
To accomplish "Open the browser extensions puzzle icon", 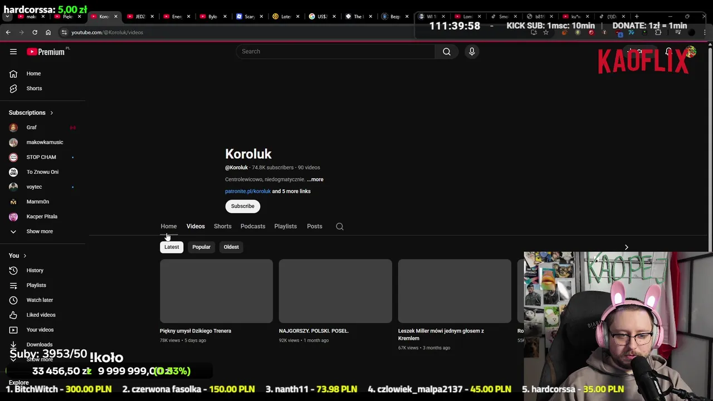I will pyautogui.click(x=658, y=32).
